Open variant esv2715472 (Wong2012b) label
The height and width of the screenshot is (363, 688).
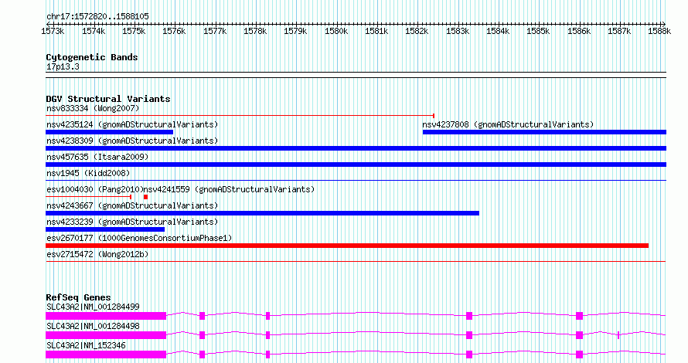(x=97, y=254)
